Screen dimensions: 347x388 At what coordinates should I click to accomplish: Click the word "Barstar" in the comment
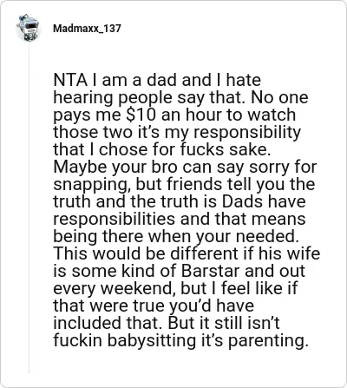[210, 271]
